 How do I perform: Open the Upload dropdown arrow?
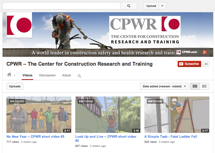click(x=162, y=6)
